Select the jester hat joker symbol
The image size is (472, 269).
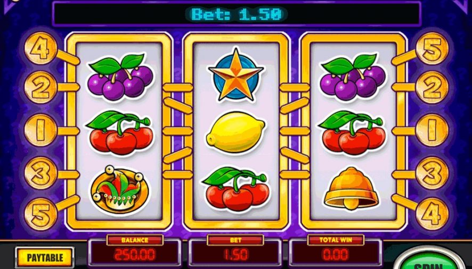click(x=119, y=190)
